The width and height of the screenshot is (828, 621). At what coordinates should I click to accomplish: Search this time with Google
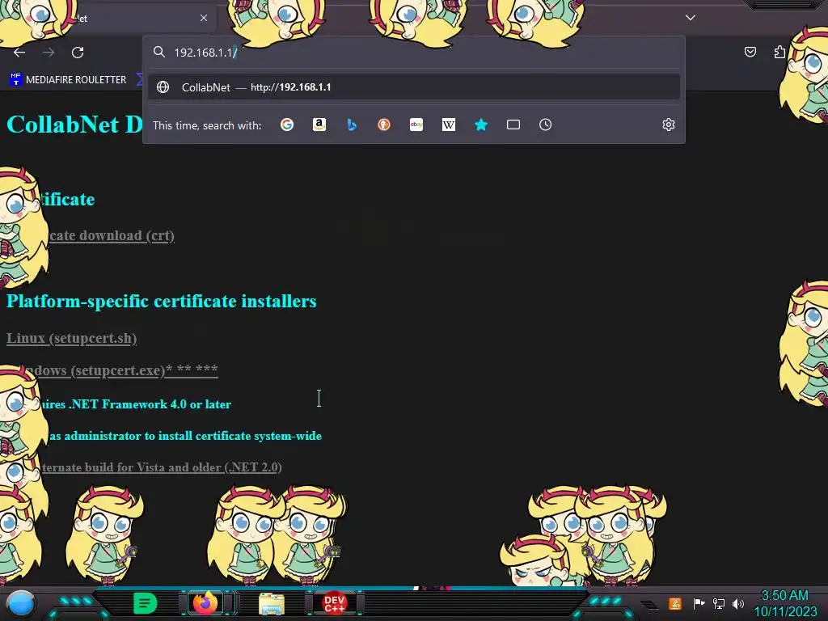coord(287,125)
